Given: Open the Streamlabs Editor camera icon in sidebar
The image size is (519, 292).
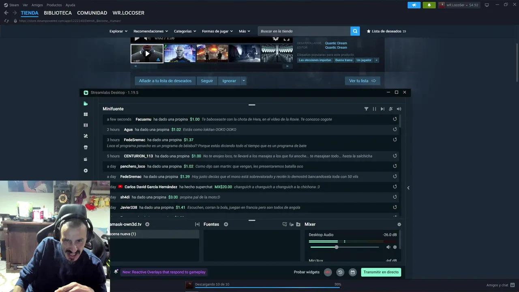Looking at the screenshot, I should click(86, 104).
